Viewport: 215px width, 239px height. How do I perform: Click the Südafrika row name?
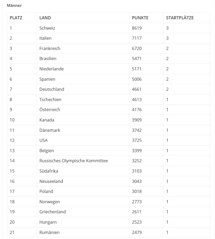[x=49, y=171]
